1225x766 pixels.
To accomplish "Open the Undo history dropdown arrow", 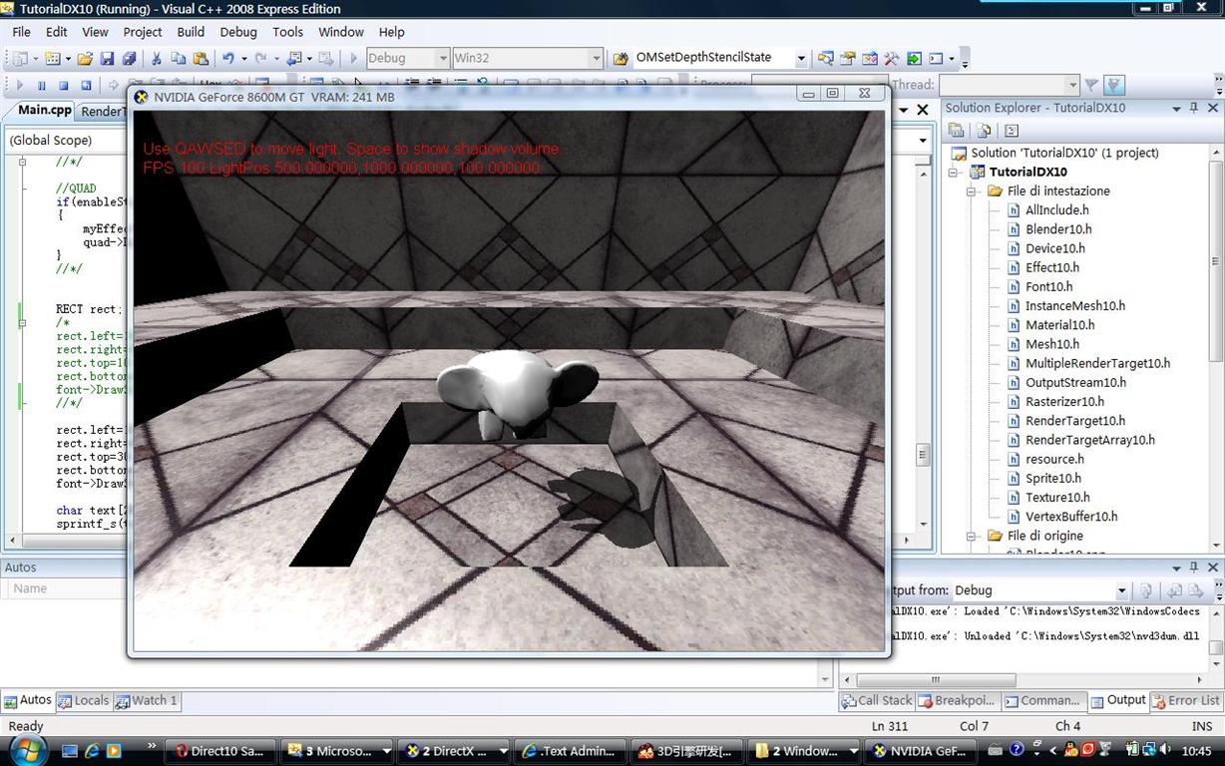I will 244,59.
